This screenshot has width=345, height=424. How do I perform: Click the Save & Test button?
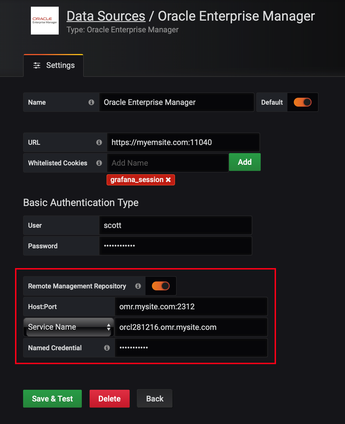[x=52, y=399]
